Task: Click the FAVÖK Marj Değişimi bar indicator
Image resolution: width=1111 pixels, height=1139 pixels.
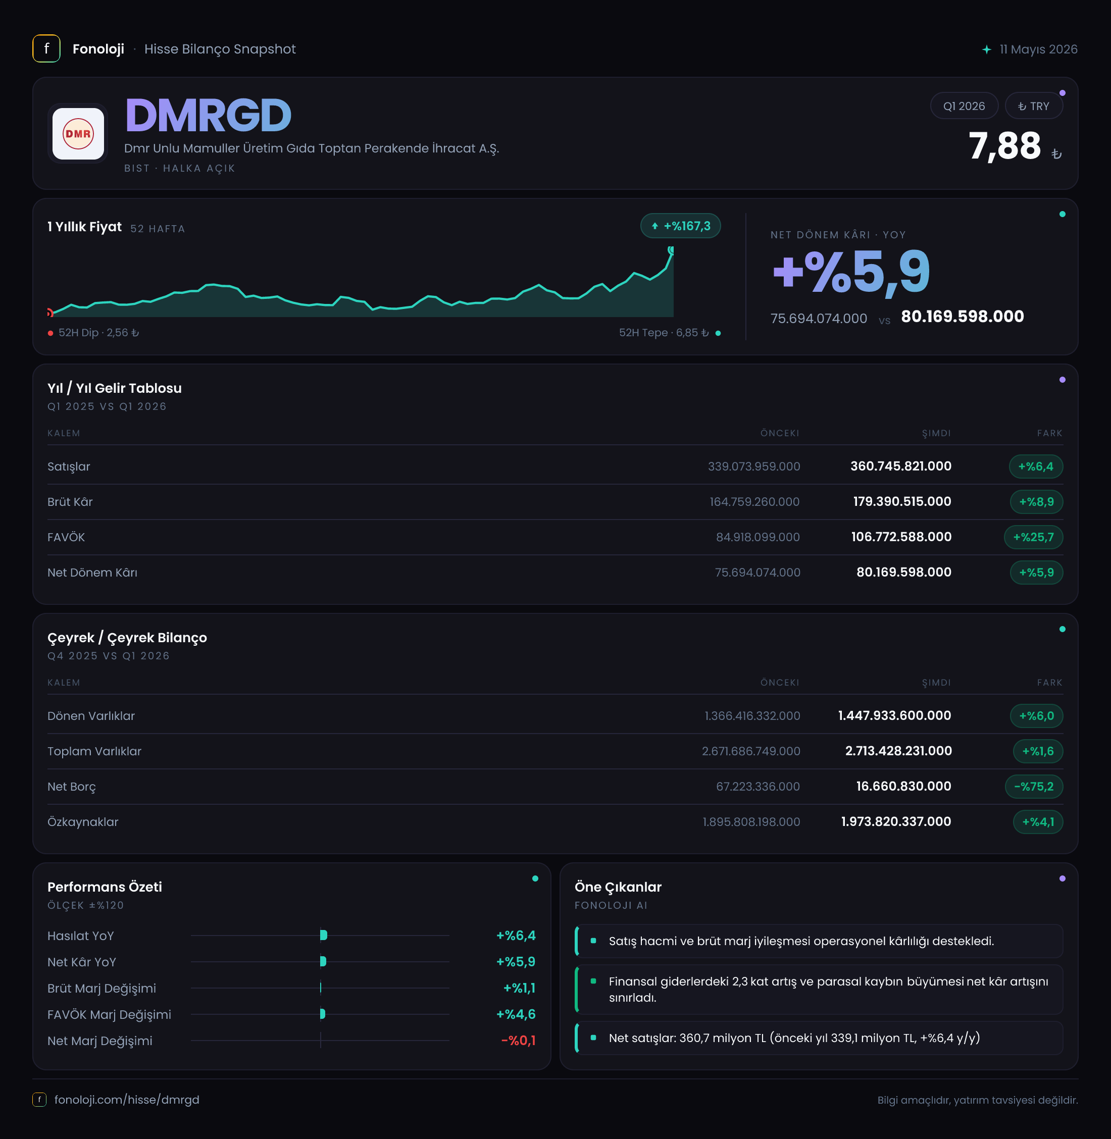Action: 323,1014
